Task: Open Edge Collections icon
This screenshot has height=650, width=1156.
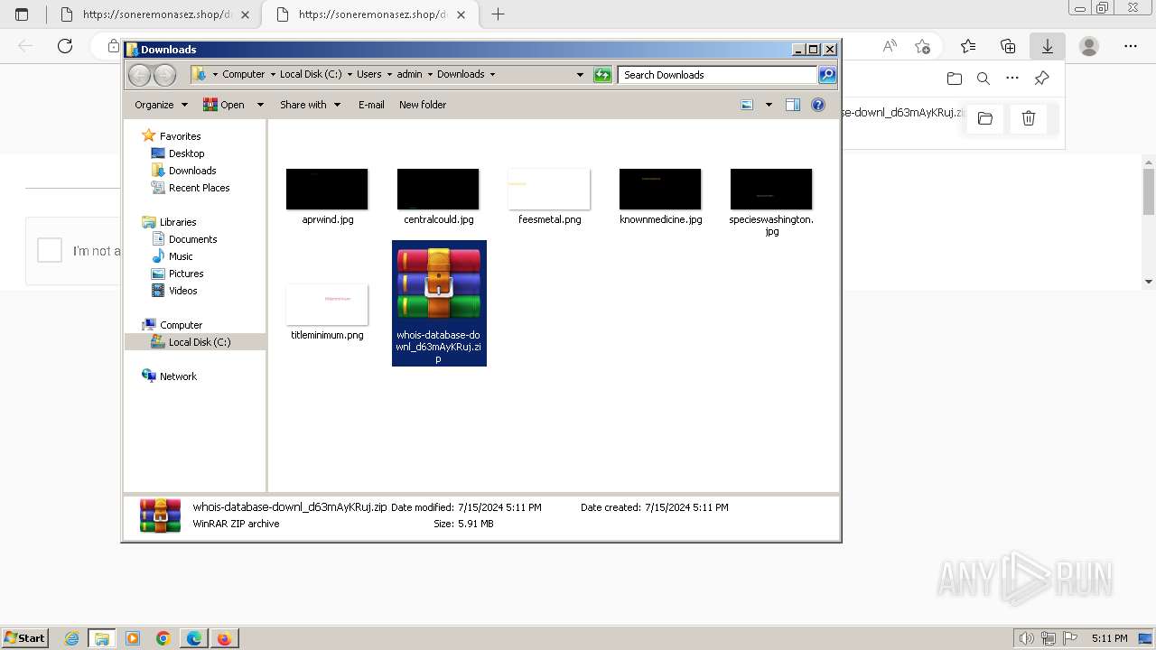Action: [x=1008, y=46]
